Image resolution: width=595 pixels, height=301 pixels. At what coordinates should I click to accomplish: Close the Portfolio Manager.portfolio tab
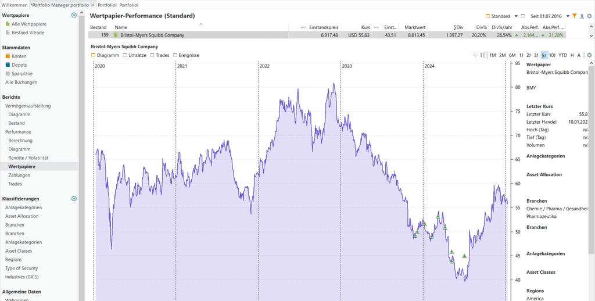[x=92, y=5]
